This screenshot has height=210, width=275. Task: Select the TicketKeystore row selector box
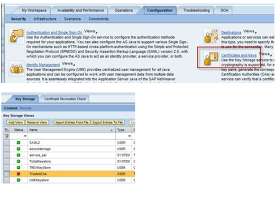[7, 161]
